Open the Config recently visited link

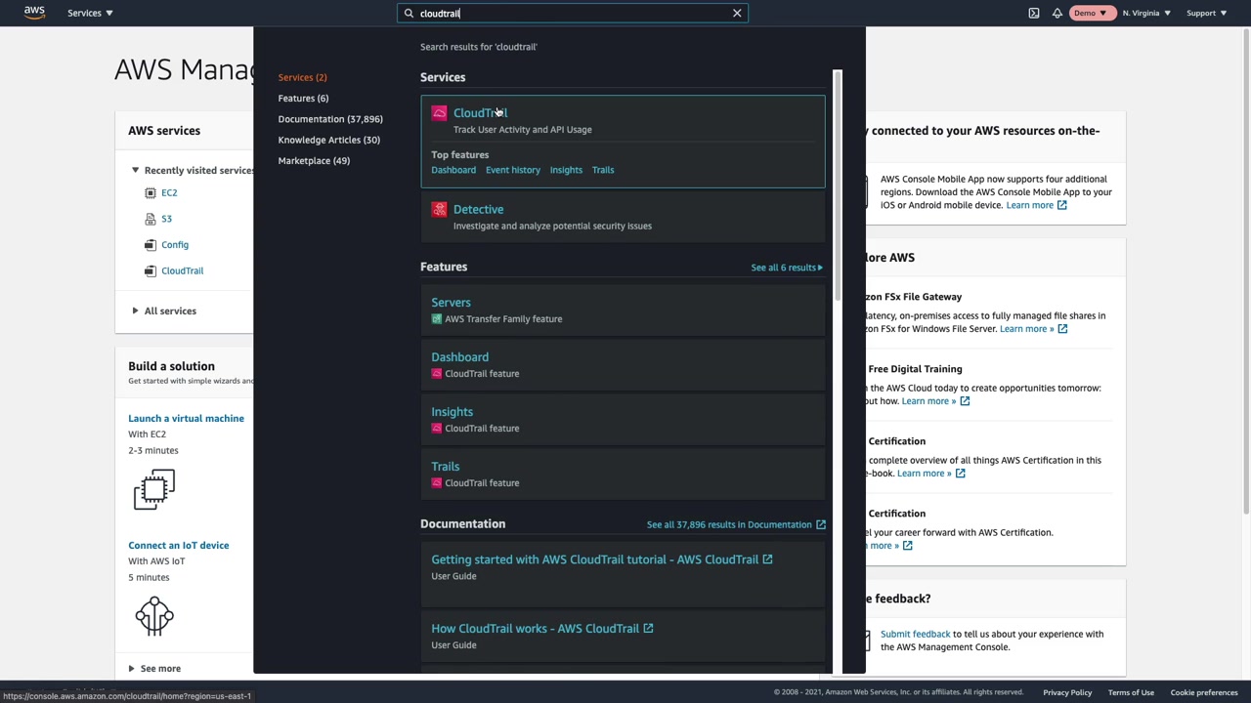pyautogui.click(x=175, y=245)
